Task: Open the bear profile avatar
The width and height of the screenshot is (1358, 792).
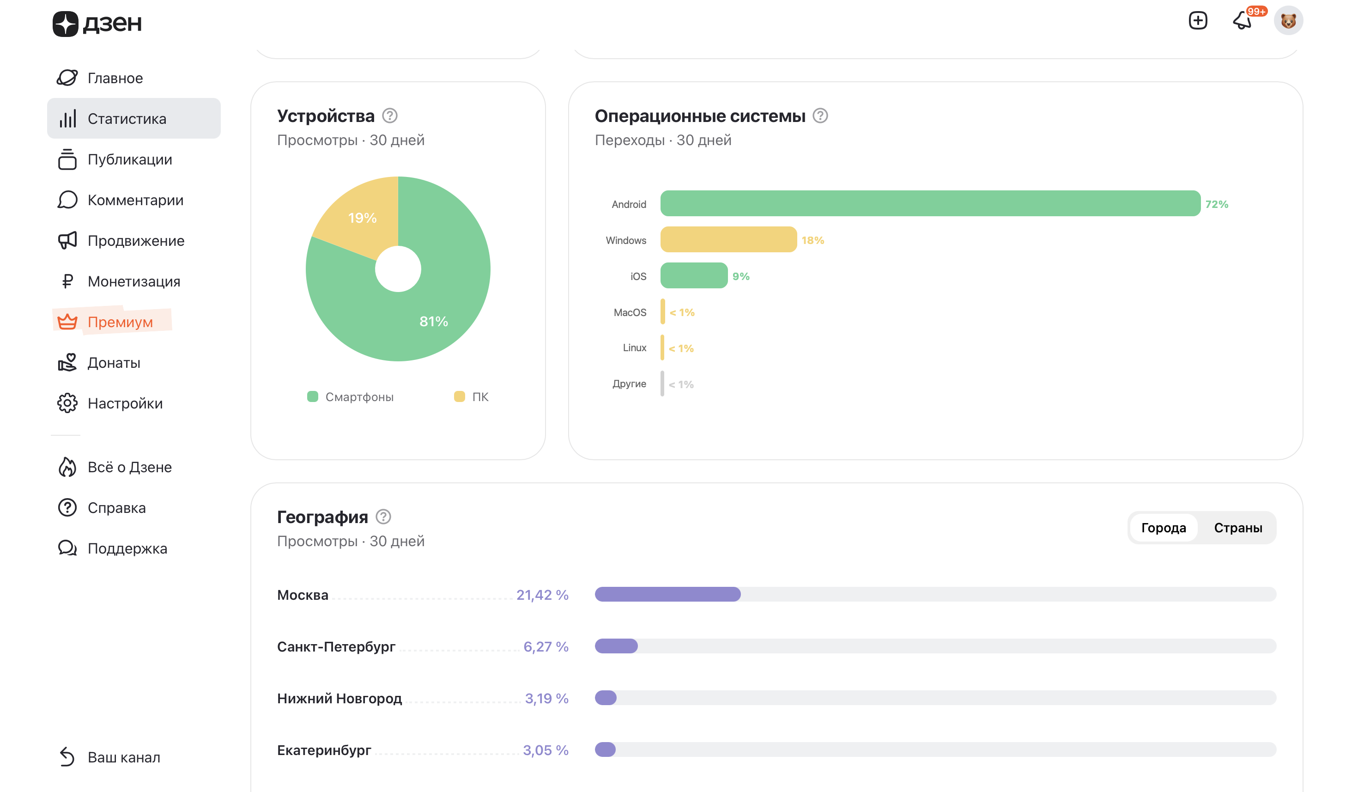Action: point(1288,20)
